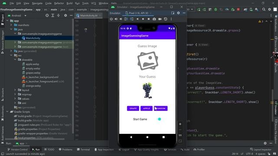Viewport: 278px width, 156px height.
Task: Collapse the drawable folder
Action: pos(15,60)
